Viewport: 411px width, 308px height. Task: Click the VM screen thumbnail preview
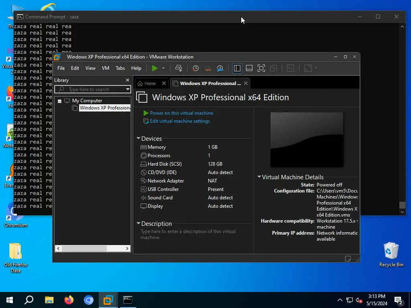coord(307,139)
